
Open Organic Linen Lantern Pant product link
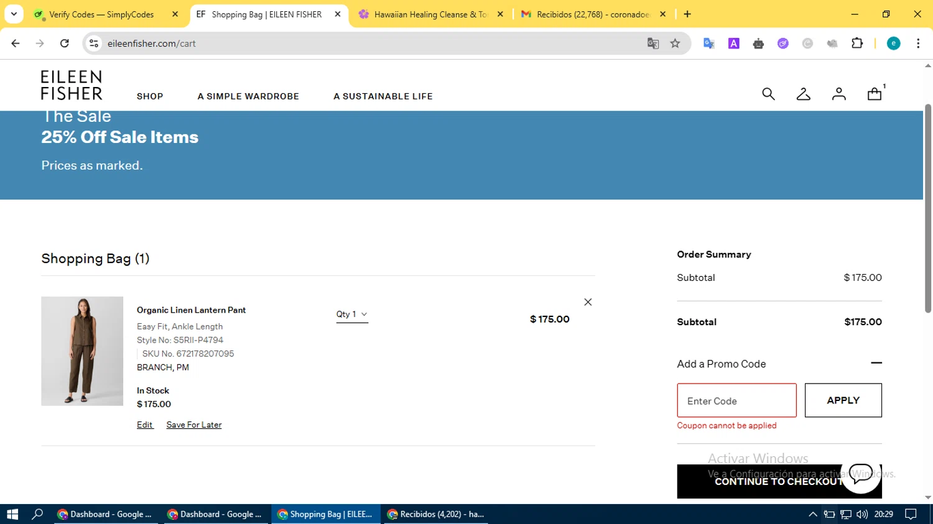coord(191,310)
